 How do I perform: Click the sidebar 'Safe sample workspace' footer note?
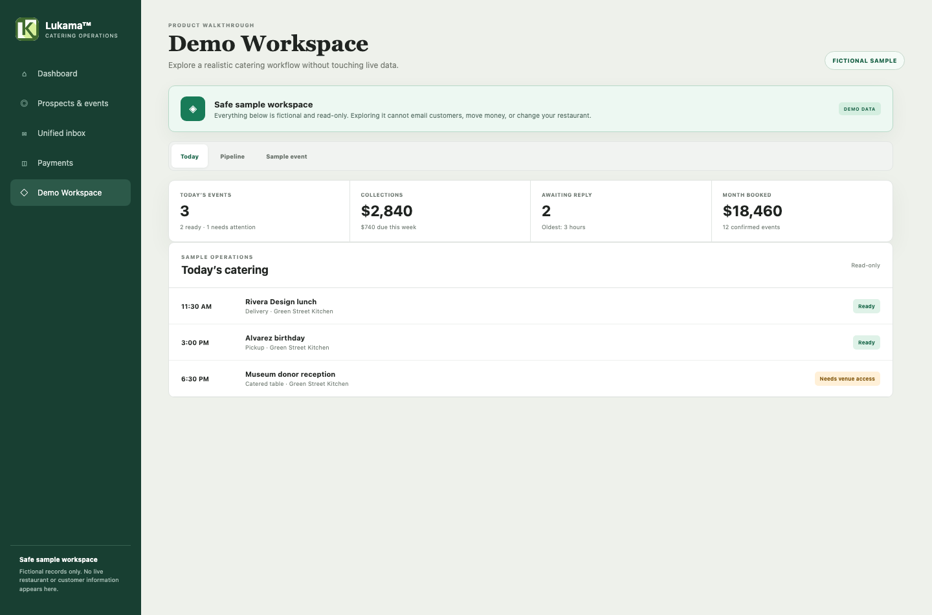(71, 574)
